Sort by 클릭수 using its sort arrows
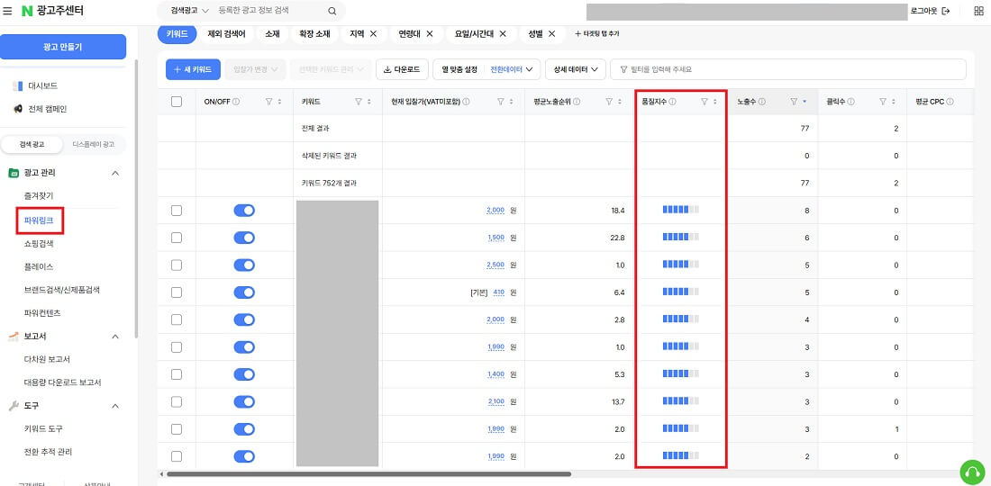This screenshot has height=486, width=991. pos(894,102)
